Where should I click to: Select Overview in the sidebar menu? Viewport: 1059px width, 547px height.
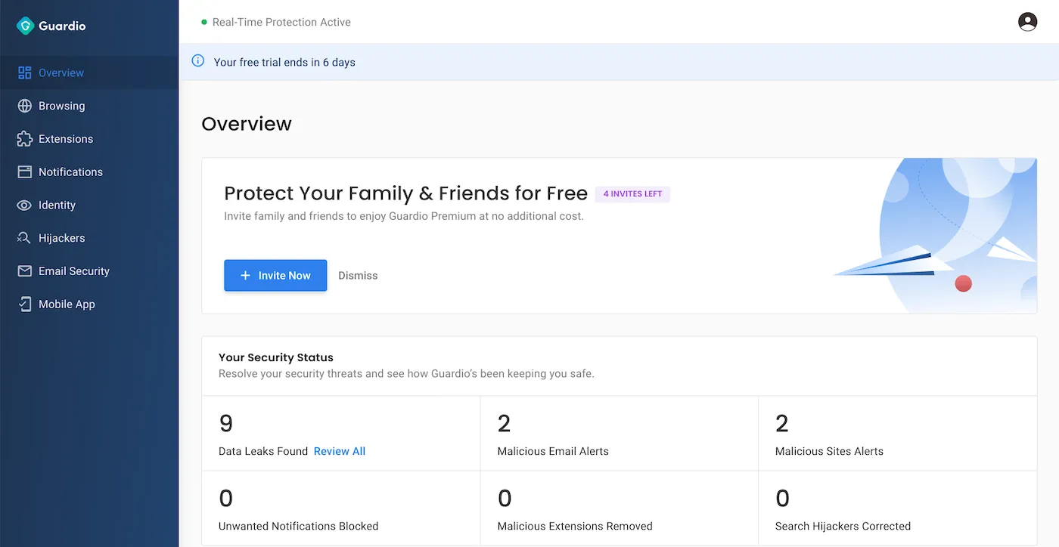[x=61, y=73]
